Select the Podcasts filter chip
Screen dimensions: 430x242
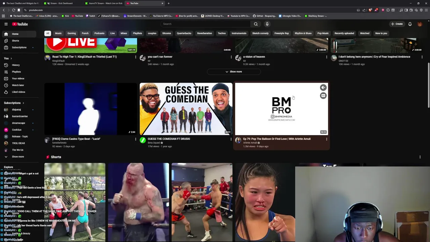(x=99, y=33)
